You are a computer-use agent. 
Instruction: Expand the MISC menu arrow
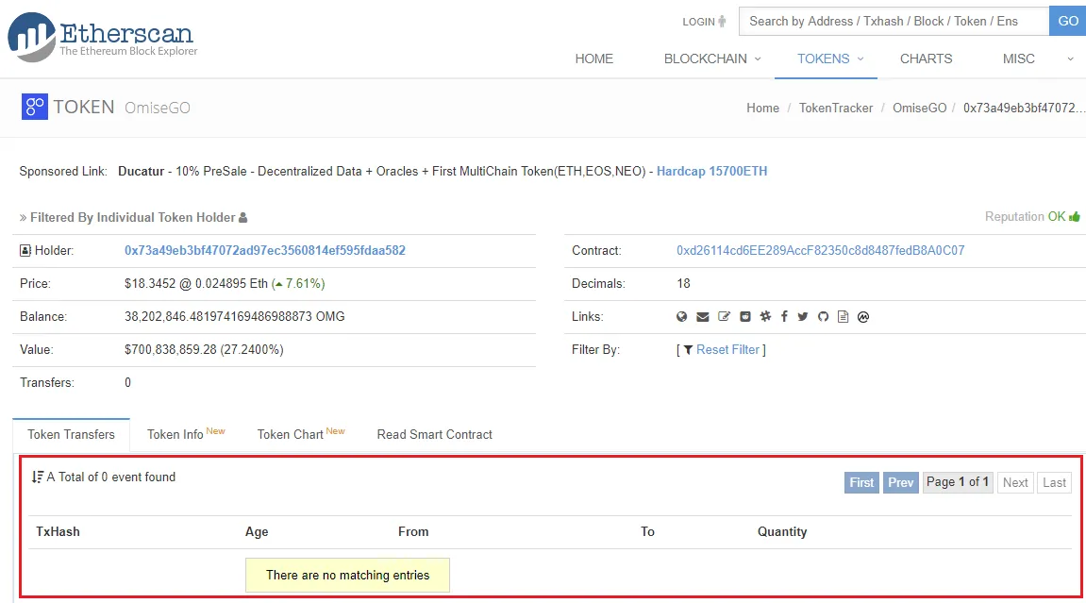pos(1070,59)
